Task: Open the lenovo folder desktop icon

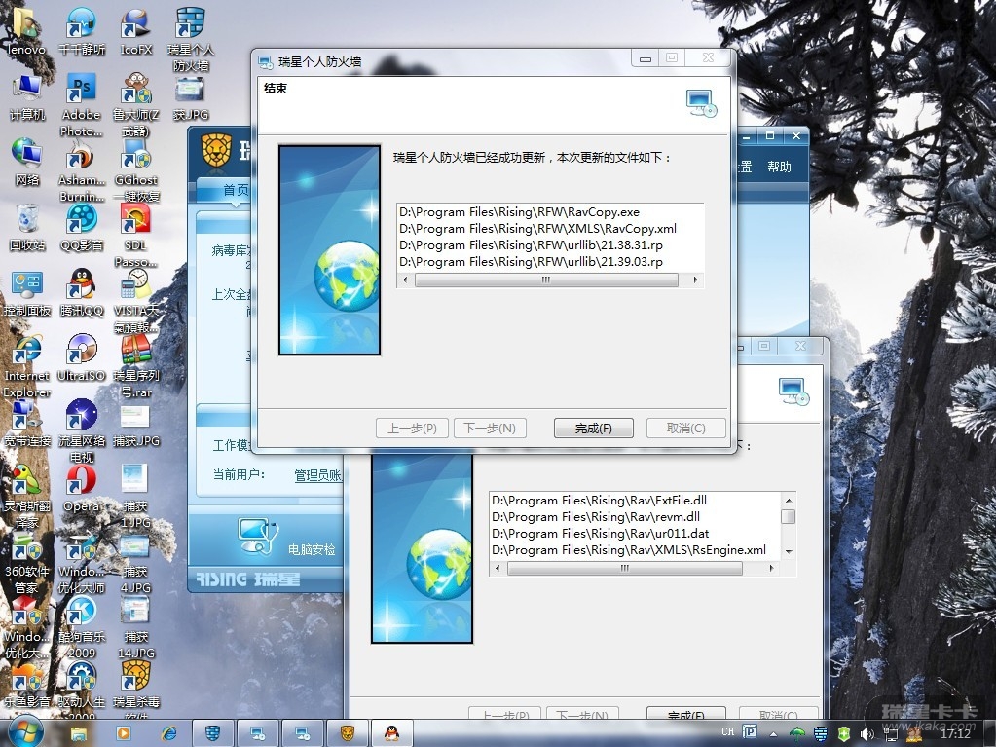Action: [26, 30]
